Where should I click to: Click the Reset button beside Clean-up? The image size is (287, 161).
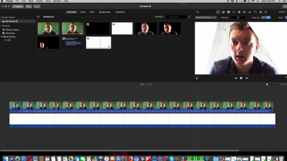(x=280, y=18)
